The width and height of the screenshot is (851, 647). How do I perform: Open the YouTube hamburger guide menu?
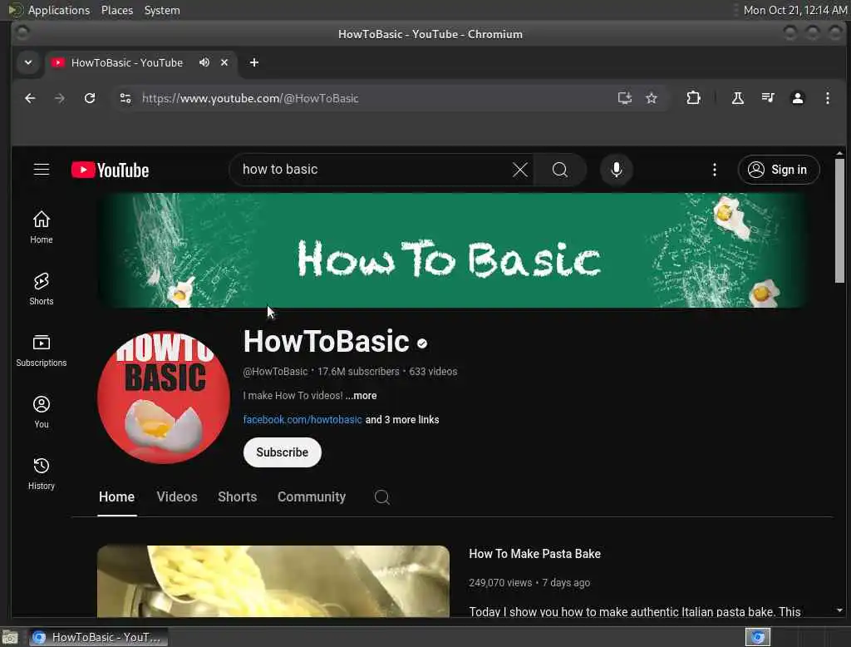click(42, 170)
